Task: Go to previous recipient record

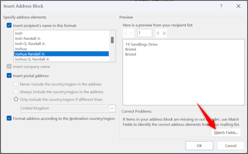Action: click(x=132, y=33)
